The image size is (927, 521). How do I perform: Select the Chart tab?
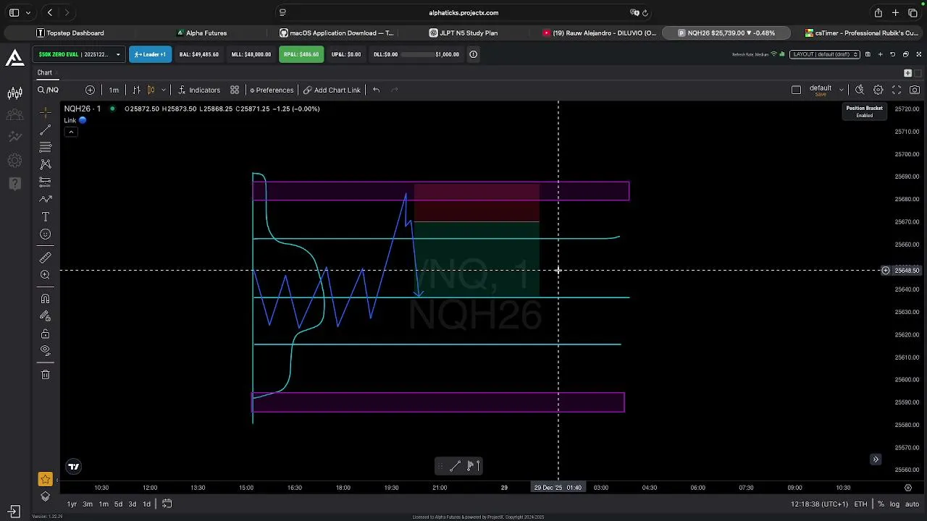[45, 72]
